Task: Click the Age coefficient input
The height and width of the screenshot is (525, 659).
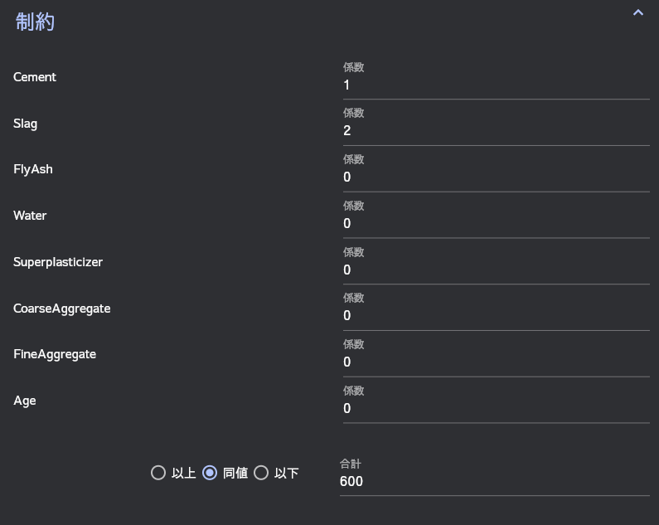Action: [496, 409]
